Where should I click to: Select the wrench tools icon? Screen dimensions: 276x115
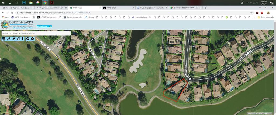click(9, 39)
